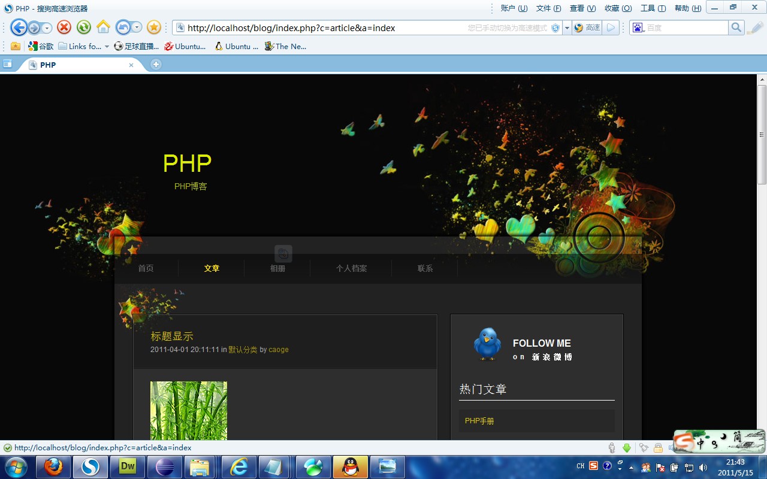Image resolution: width=767 pixels, height=479 pixels.
Task: Click the high-speed mode shield icon in address bar
Action: pos(555,28)
